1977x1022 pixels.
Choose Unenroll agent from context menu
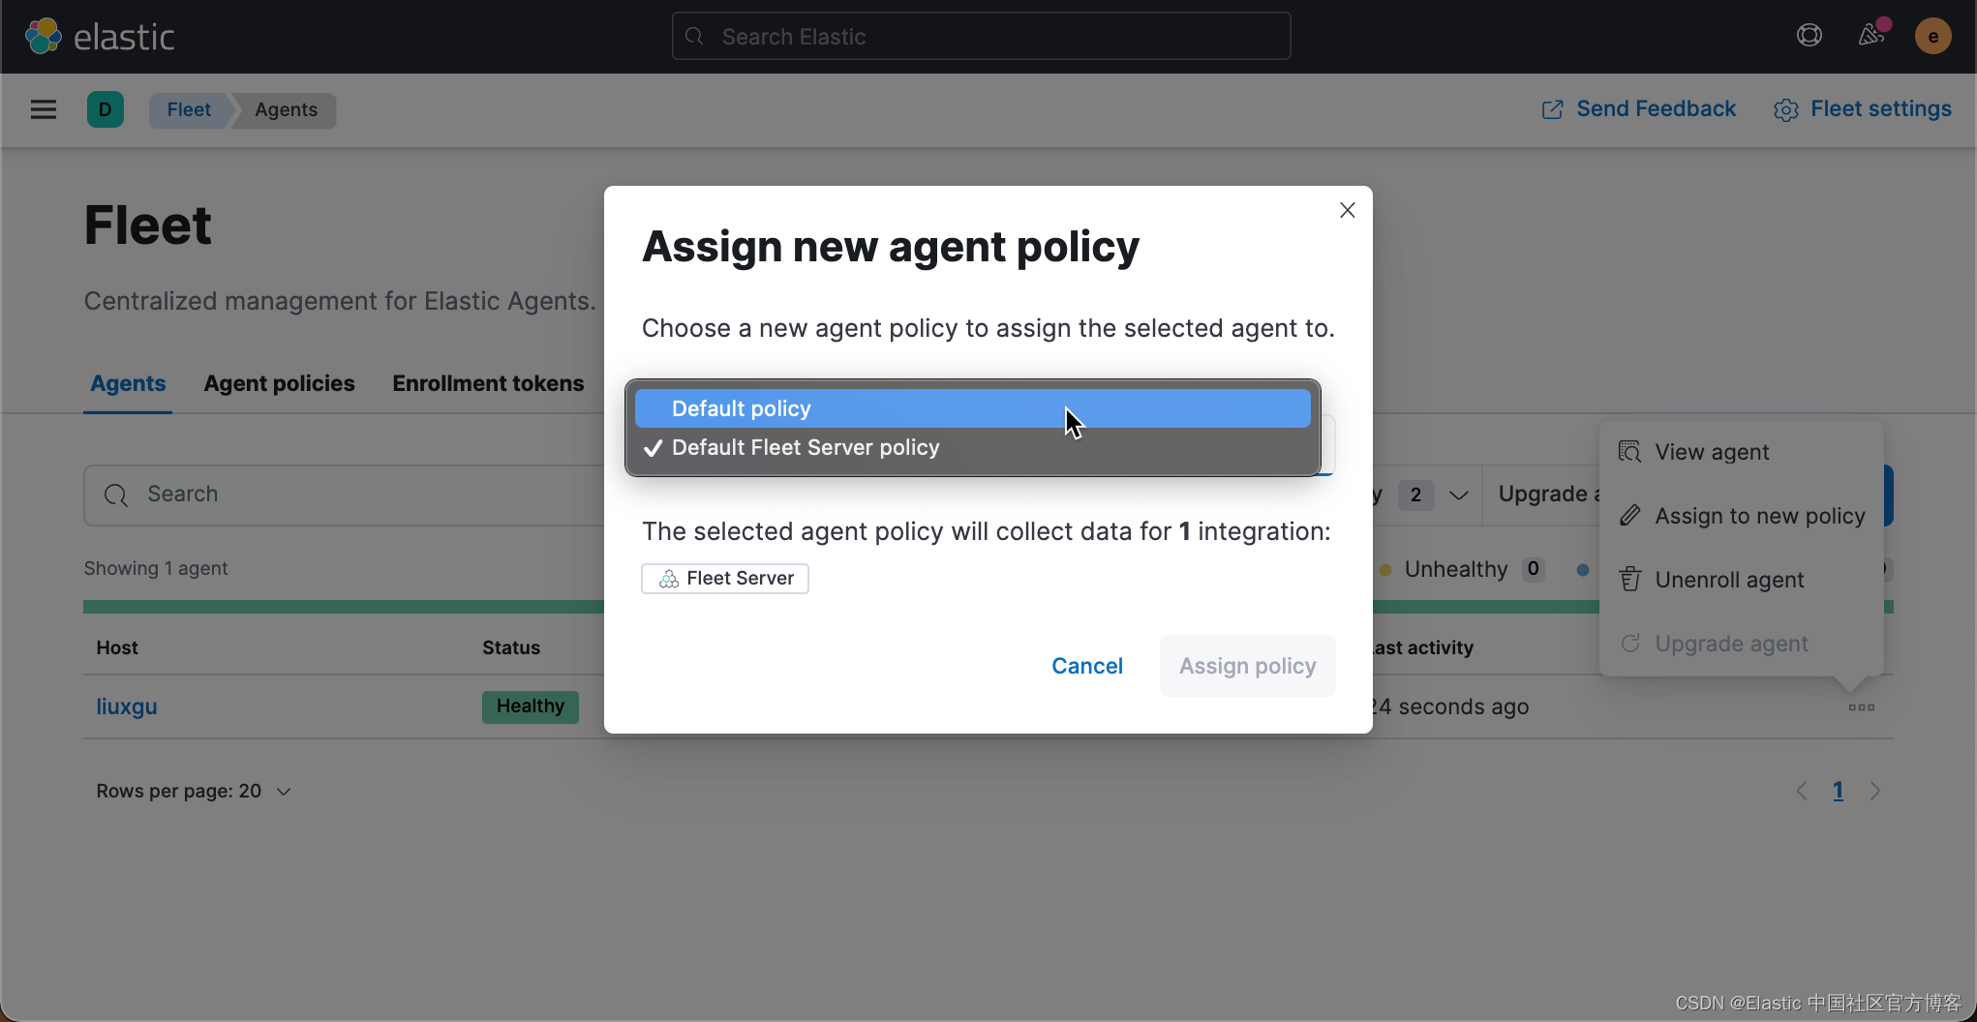coord(1729,580)
